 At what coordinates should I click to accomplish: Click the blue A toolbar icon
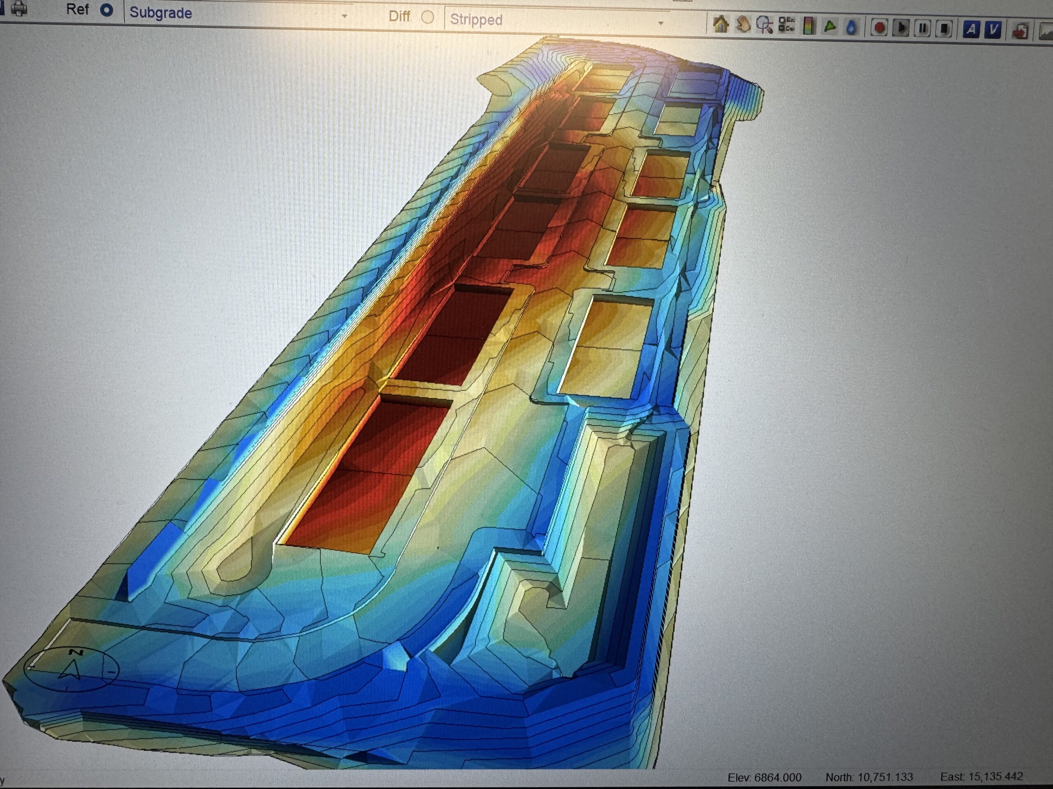click(971, 30)
